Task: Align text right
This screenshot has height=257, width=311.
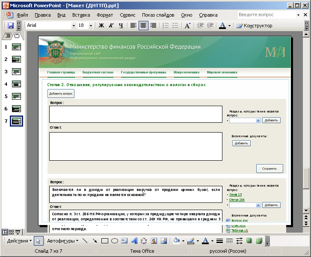Action: click(153, 26)
